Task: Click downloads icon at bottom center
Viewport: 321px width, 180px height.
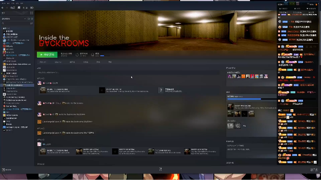Action: (160, 169)
